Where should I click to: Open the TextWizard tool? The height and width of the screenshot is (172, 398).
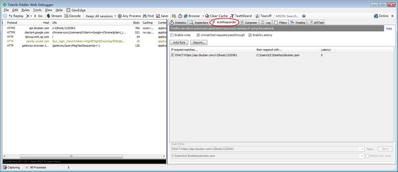pos(241,16)
